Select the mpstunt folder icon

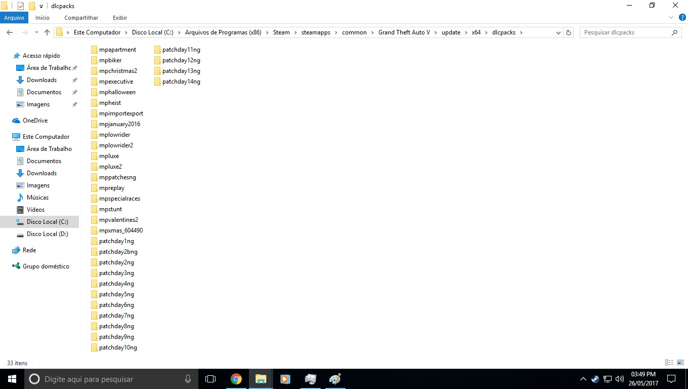tap(94, 209)
